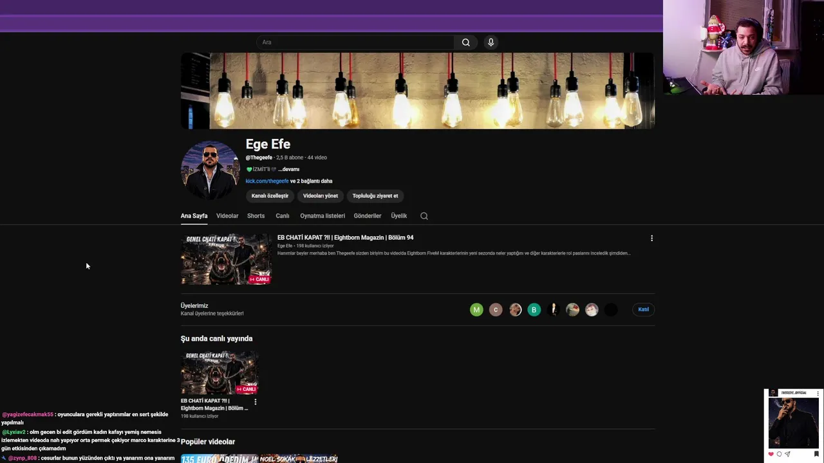Click the comment bubble icon on overlay
Screen dimensions: 824x463
[x=779, y=454]
